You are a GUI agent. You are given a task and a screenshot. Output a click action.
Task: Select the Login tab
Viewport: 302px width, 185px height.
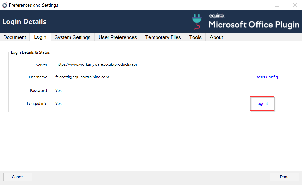(40, 37)
